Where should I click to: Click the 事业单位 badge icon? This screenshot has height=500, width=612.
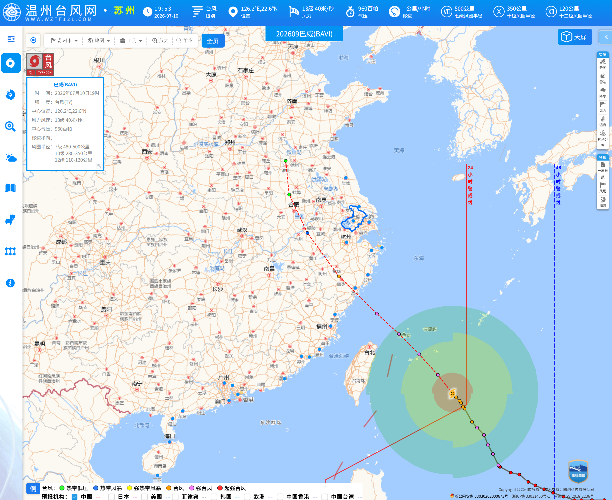coord(578,472)
